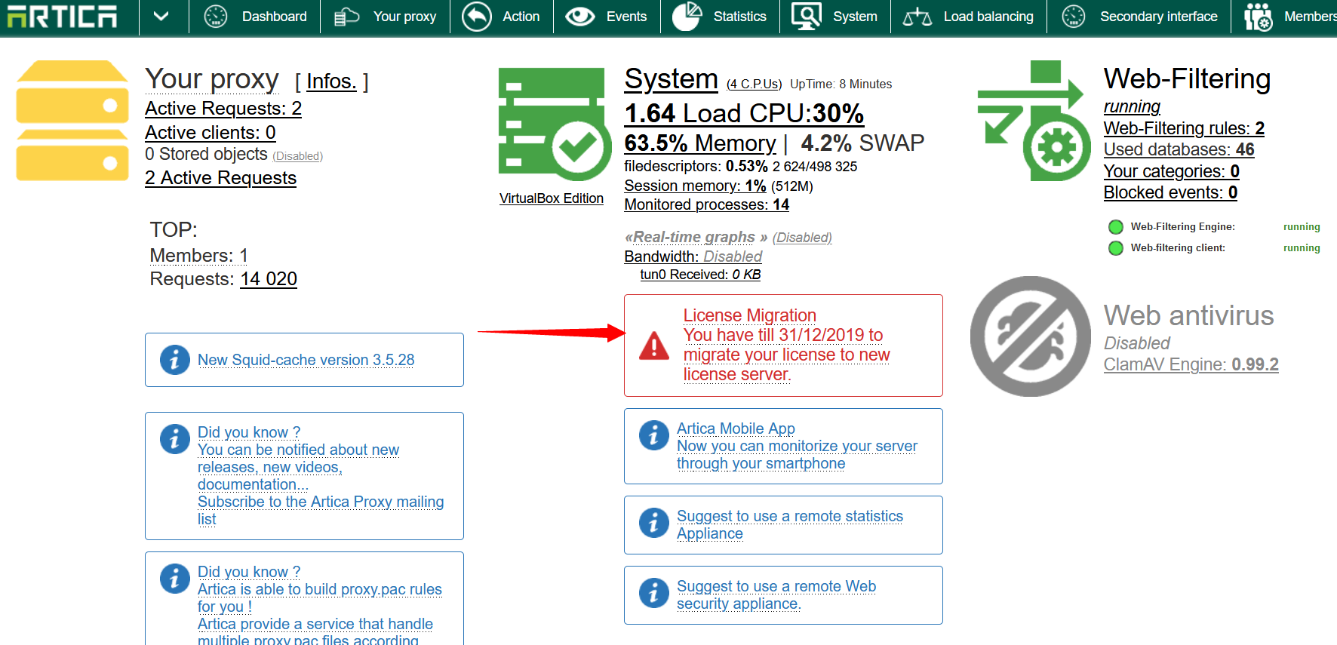The width and height of the screenshot is (1337, 645).
Task: Click the grey Web antivirus bug icon
Action: coord(1031,336)
